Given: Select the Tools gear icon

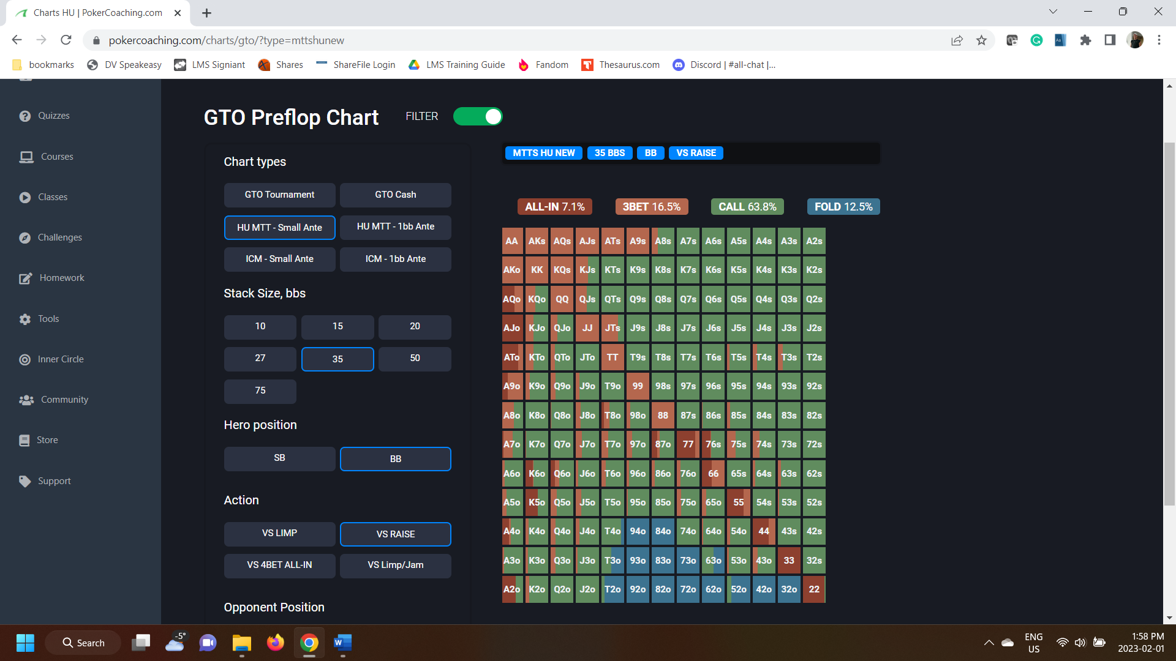Looking at the screenshot, I should point(24,318).
